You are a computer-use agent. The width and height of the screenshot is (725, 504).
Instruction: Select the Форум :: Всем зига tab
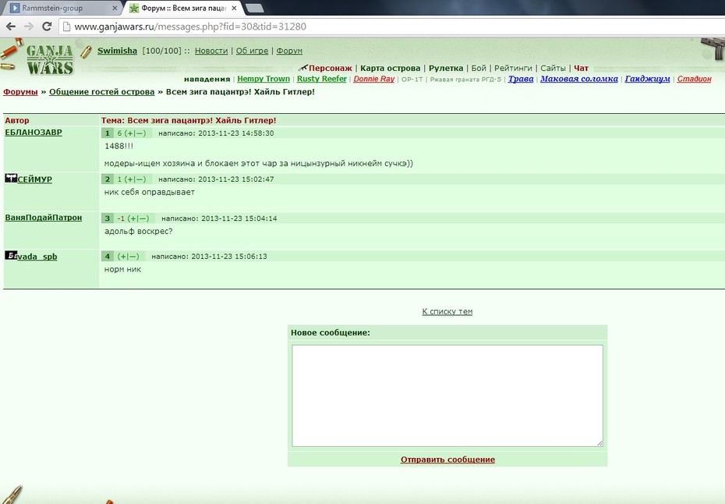182,8
